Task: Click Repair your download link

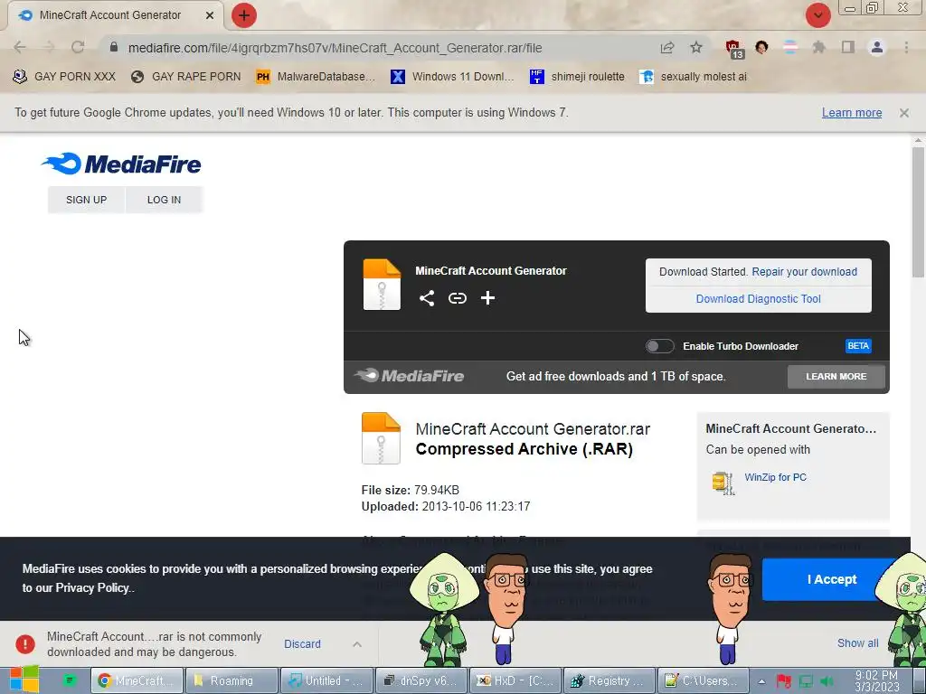Action: pos(804,271)
